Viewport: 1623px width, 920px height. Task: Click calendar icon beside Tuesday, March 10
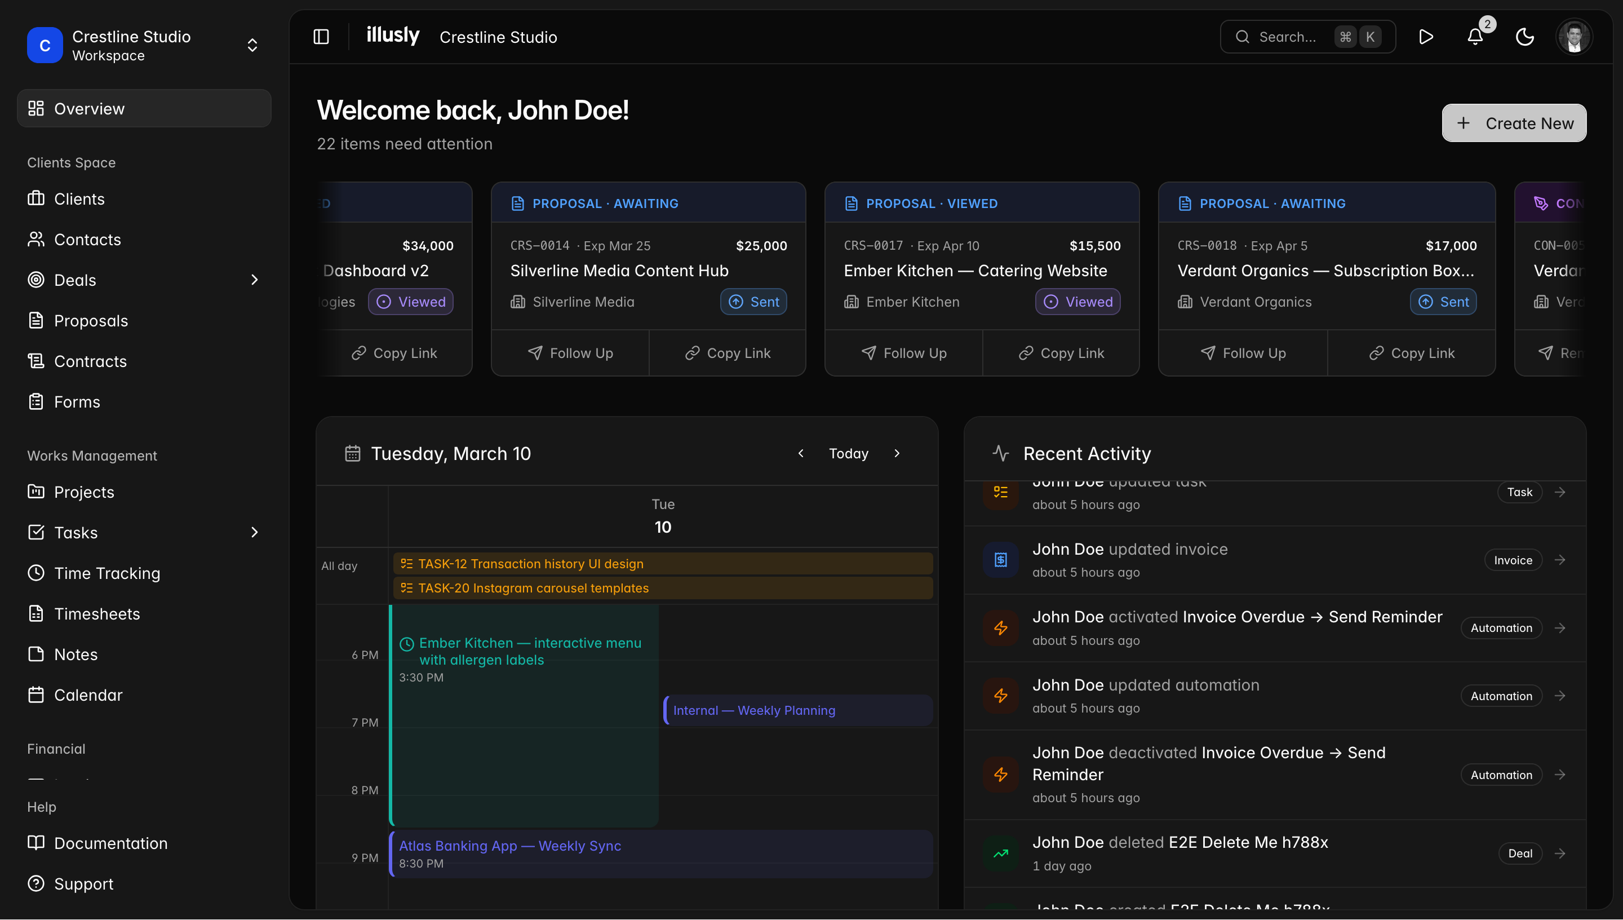(352, 453)
